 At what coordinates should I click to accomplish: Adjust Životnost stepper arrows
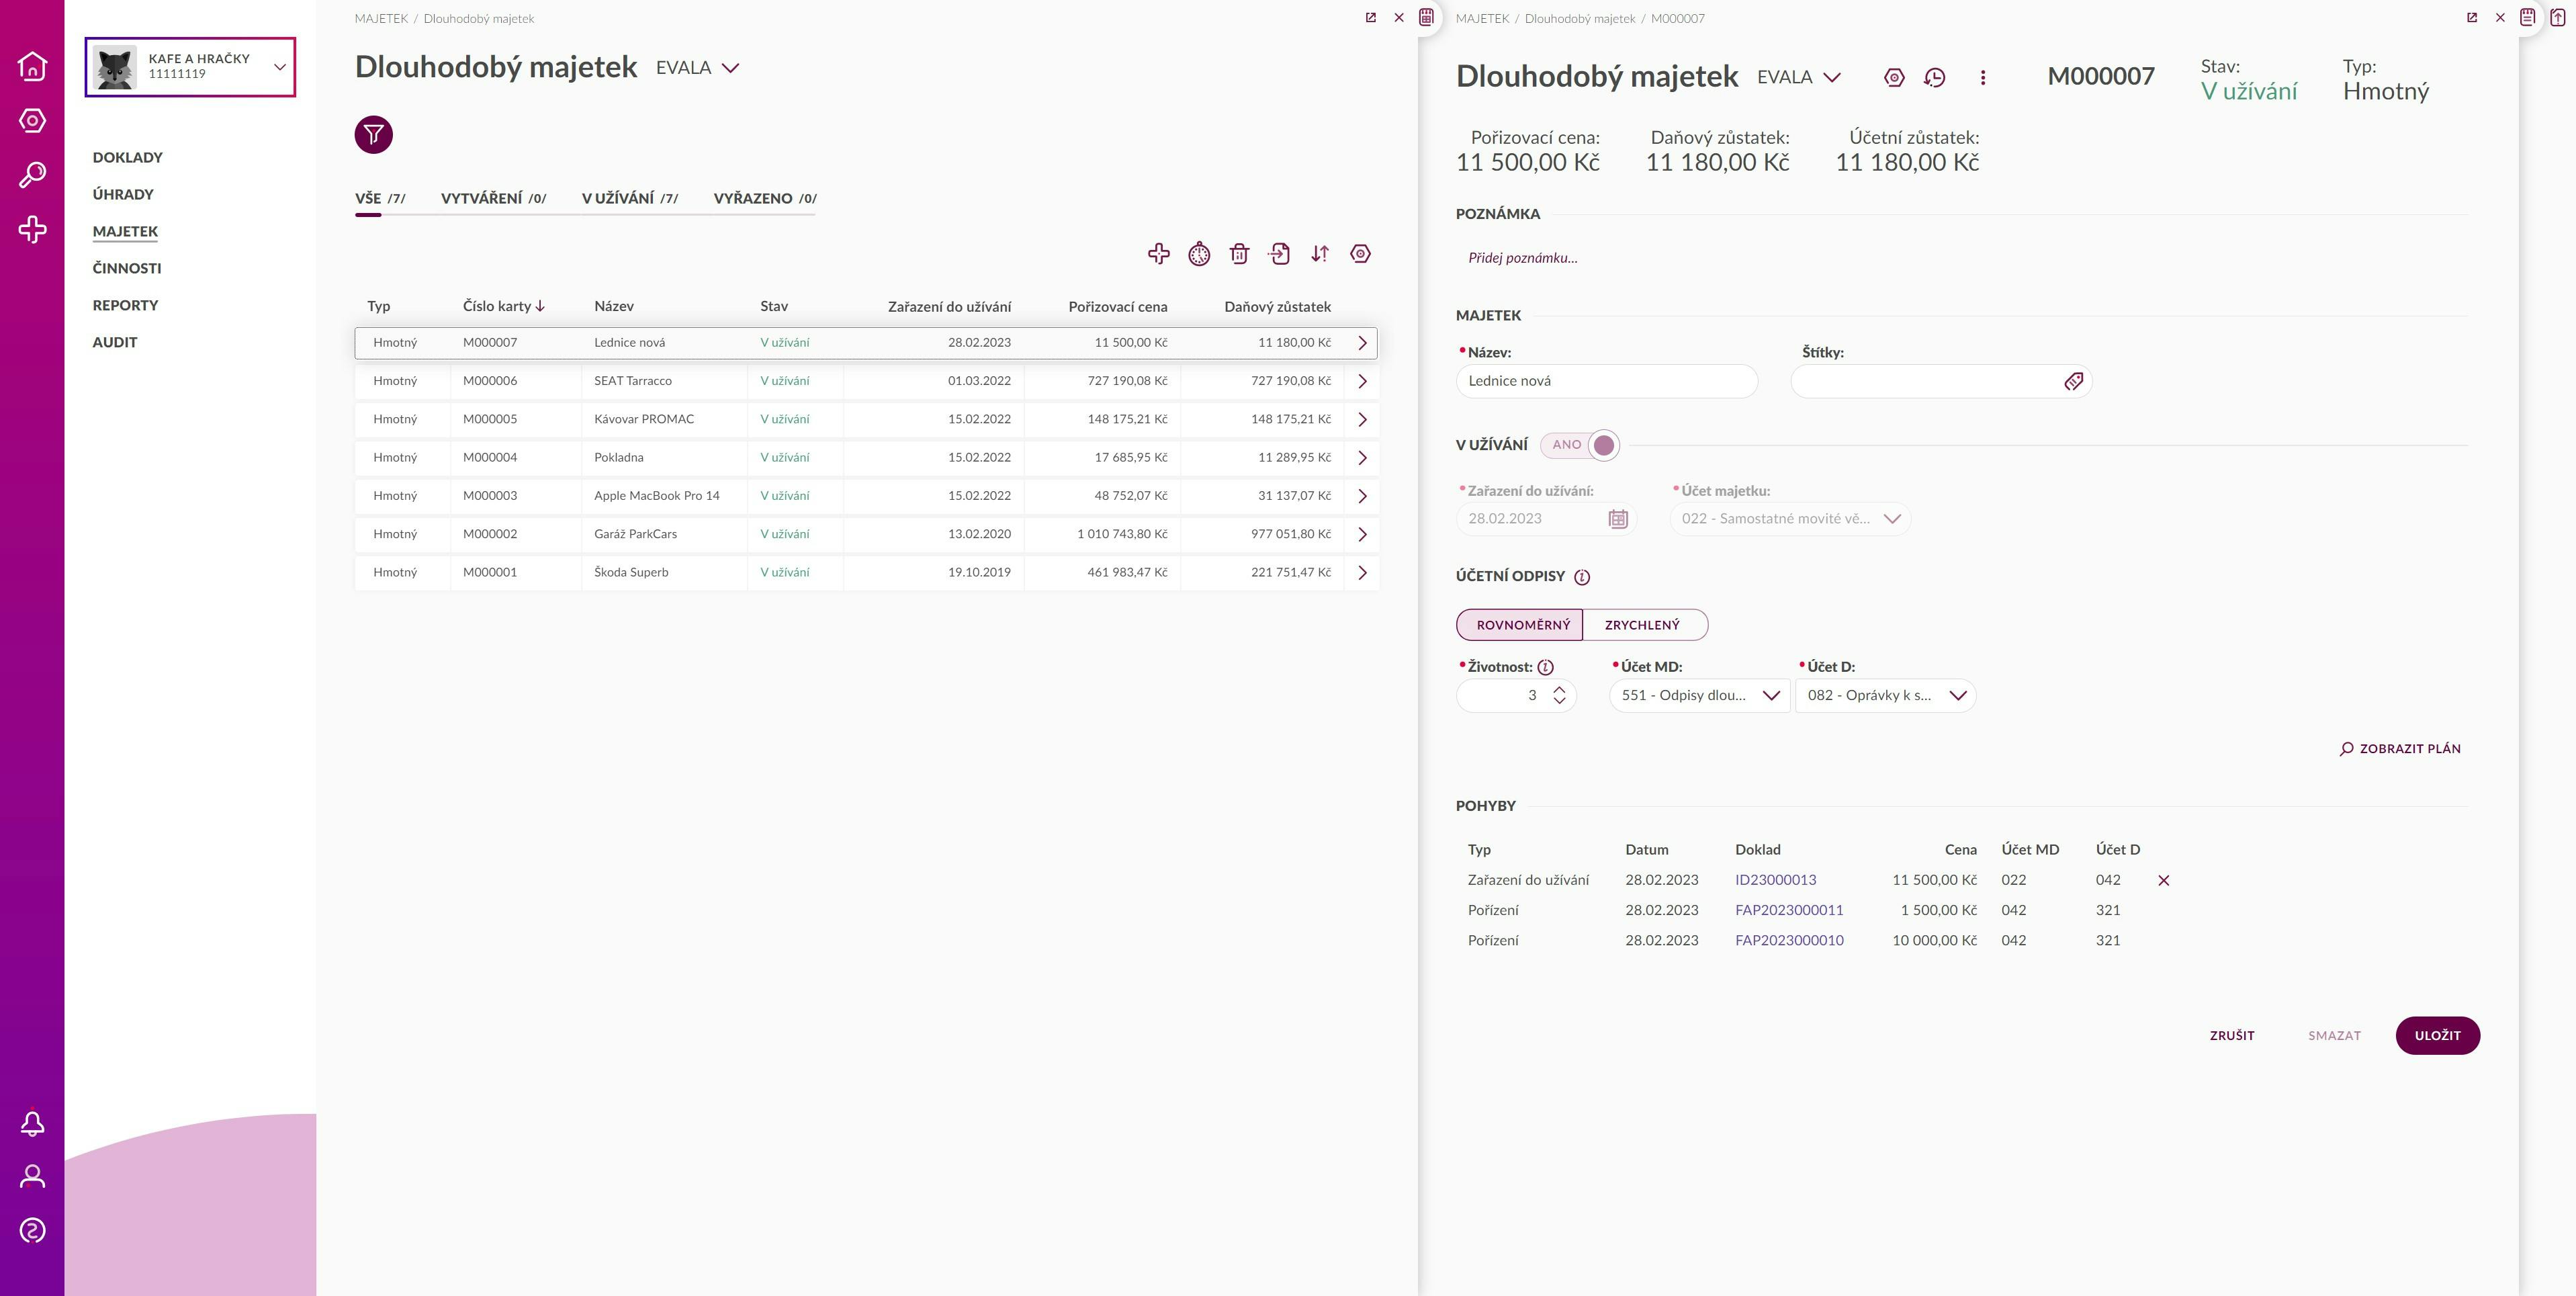[1559, 696]
